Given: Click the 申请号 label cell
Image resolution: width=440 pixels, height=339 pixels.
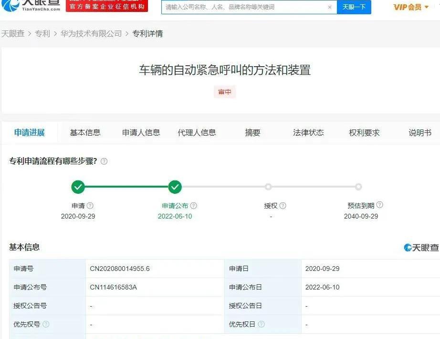Looking at the screenshot, I should (47, 269).
